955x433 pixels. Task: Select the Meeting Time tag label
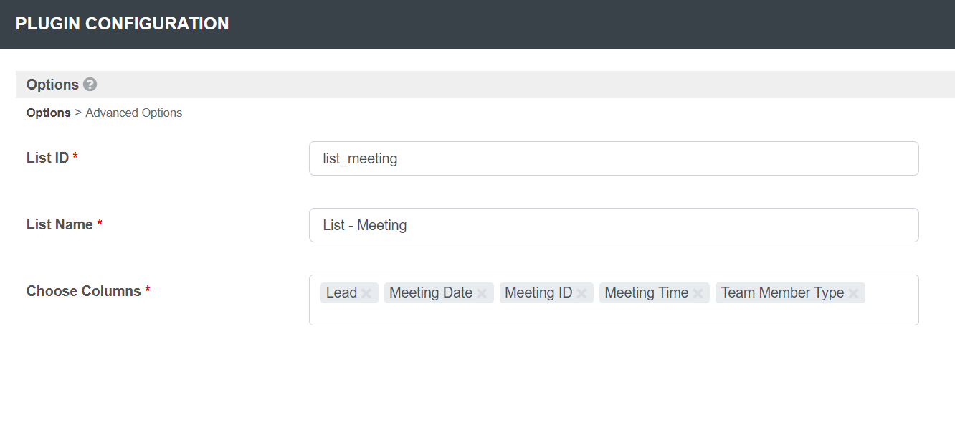tap(646, 292)
